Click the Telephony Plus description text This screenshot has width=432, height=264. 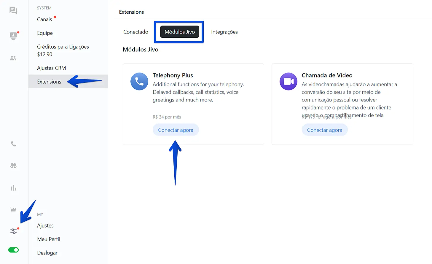pos(198,92)
